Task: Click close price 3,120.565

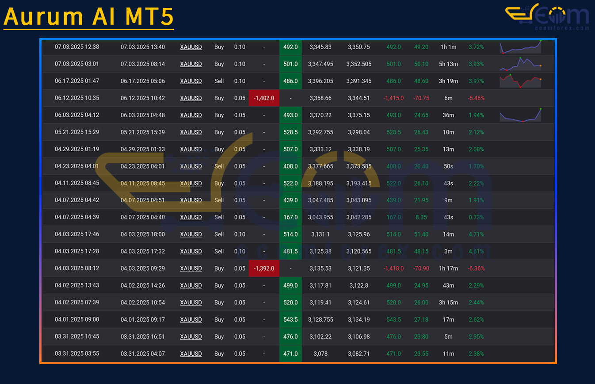Action: pyautogui.click(x=359, y=251)
